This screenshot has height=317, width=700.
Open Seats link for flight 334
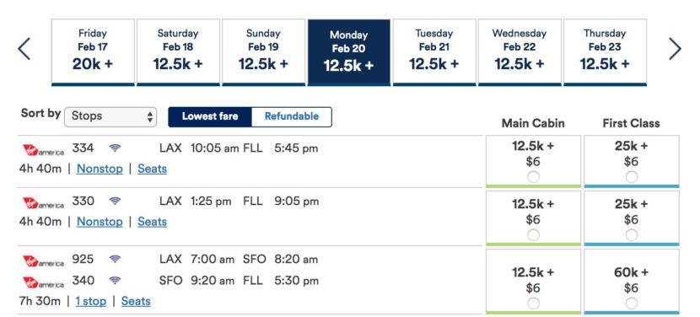pos(153,169)
